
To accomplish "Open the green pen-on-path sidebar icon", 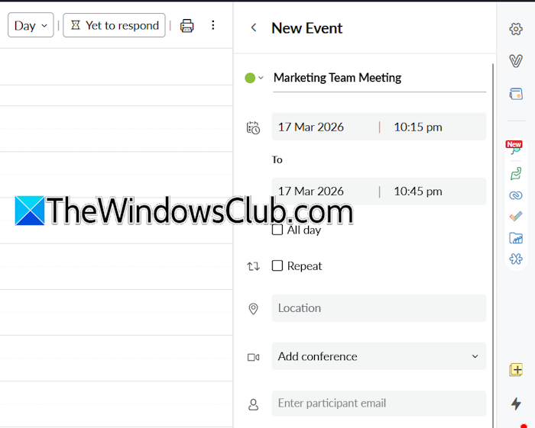I will coord(516,173).
